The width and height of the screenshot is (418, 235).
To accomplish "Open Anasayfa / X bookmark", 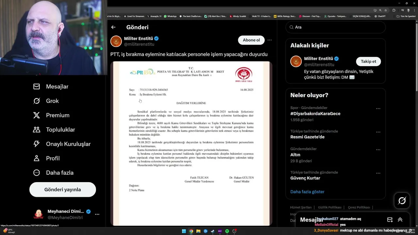I will click(154, 16).
